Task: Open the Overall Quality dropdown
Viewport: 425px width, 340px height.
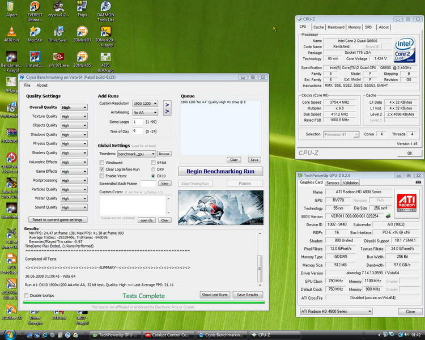Action: [x=74, y=107]
